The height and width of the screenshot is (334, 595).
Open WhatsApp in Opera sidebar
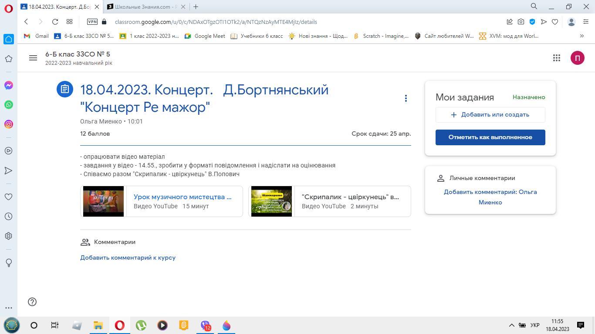9,105
